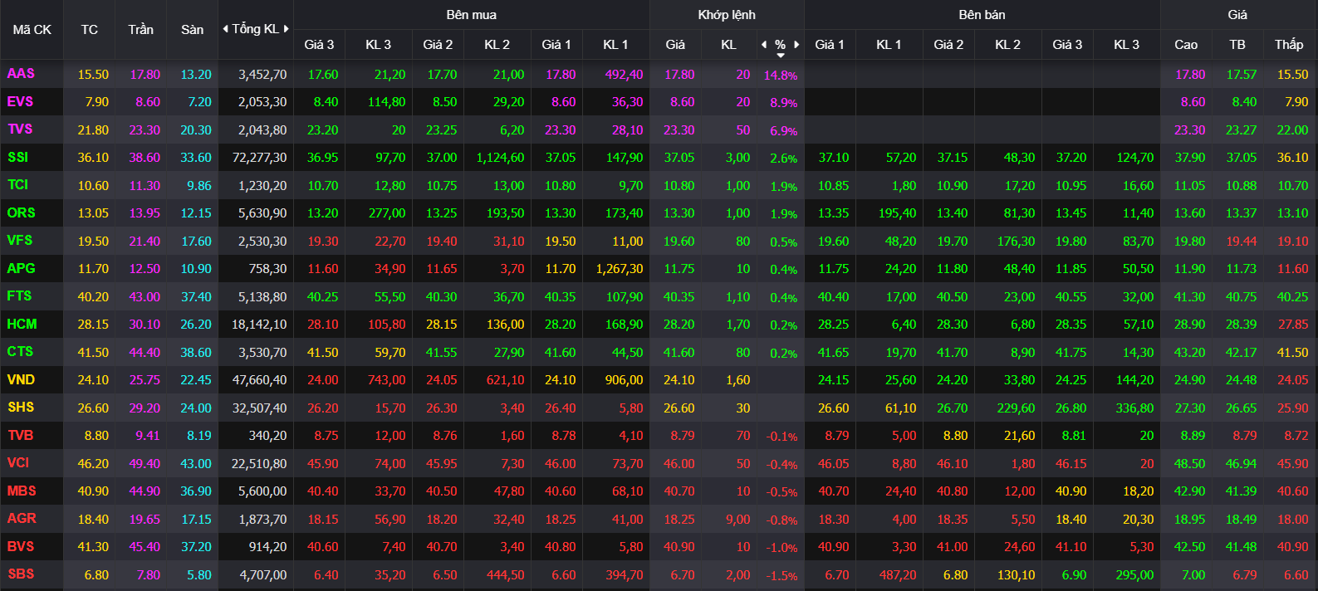Click EVS percent change 8.9%

(x=784, y=103)
